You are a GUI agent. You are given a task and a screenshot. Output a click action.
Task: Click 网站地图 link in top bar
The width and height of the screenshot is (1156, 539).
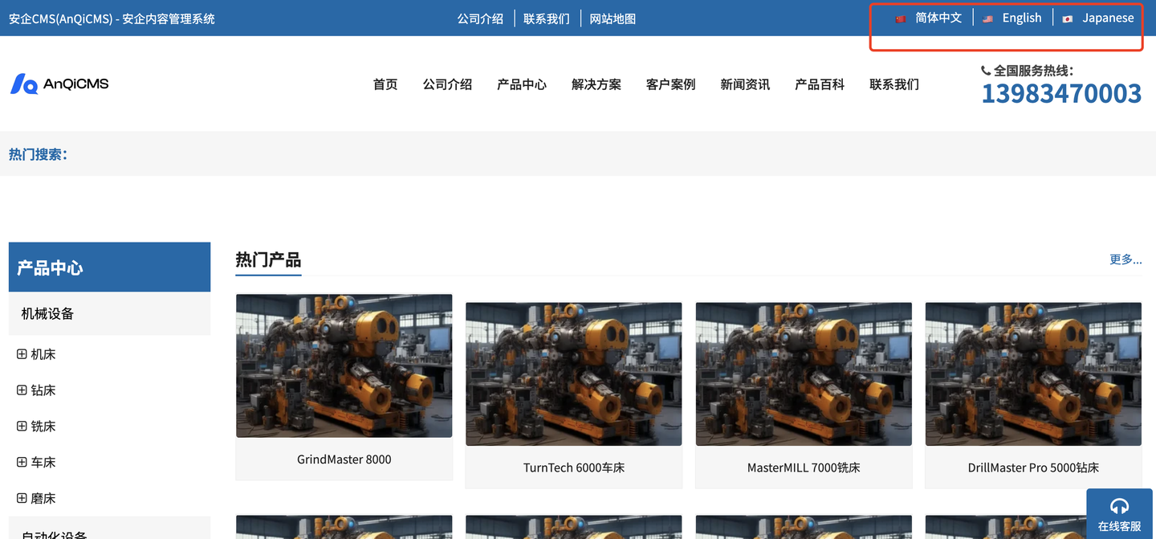point(613,18)
